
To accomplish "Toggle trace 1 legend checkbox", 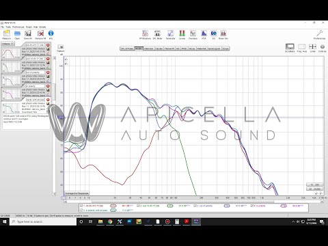I will coord(81,206).
